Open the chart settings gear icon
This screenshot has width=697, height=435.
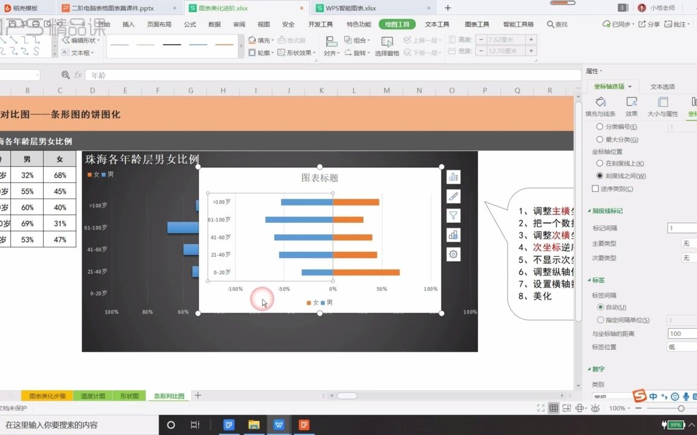(454, 254)
